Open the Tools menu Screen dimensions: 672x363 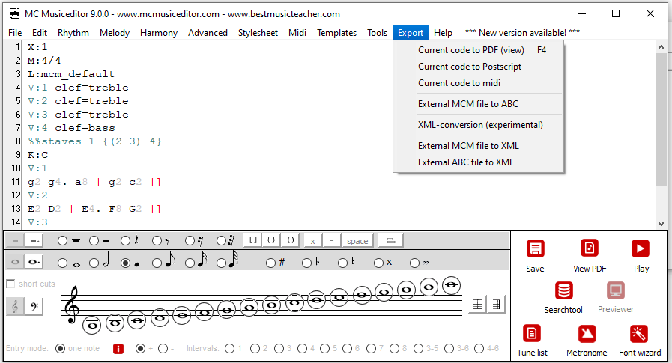pyautogui.click(x=377, y=33)
